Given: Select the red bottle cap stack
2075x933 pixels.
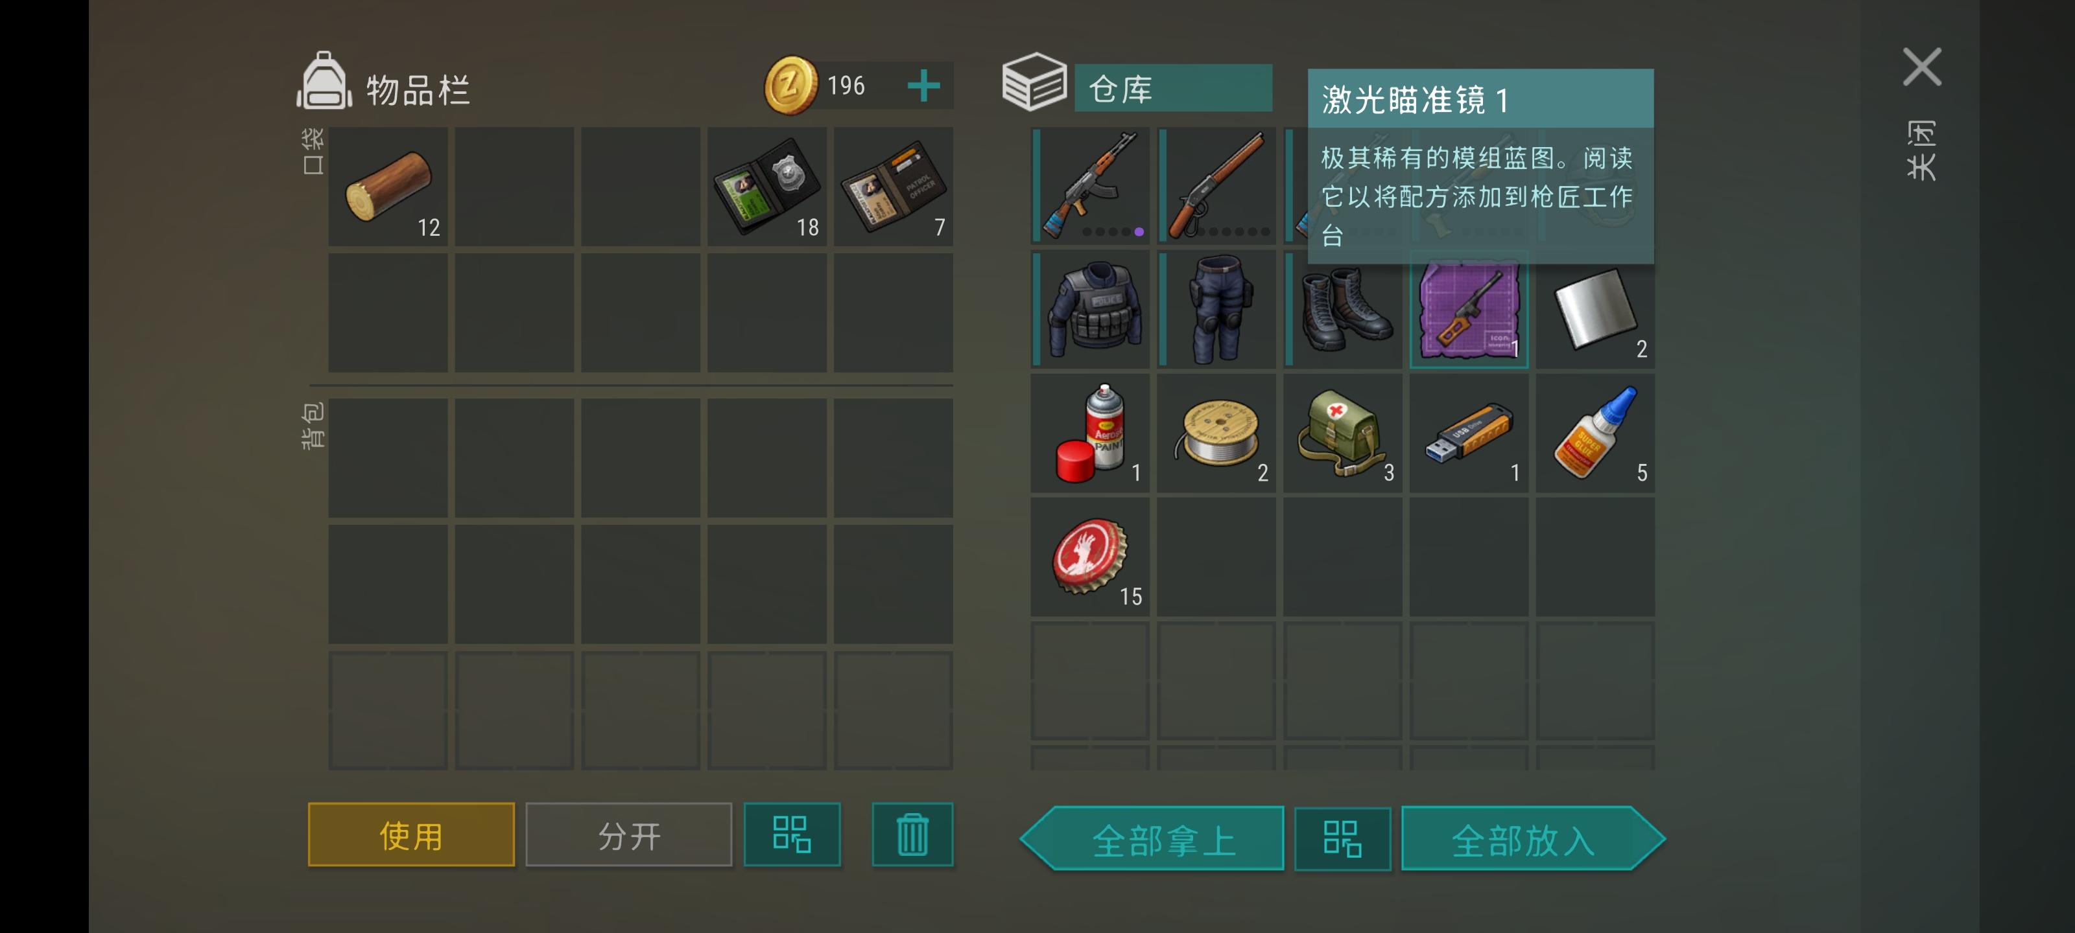Looking at the screenshot, I should (x=1090, y=557).
